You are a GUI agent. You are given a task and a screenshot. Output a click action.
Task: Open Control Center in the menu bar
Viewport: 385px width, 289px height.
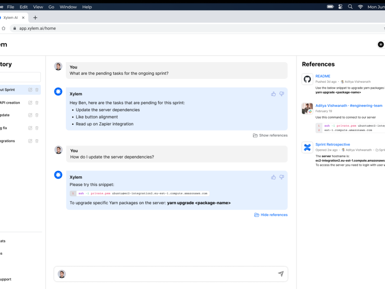[340, 7]
